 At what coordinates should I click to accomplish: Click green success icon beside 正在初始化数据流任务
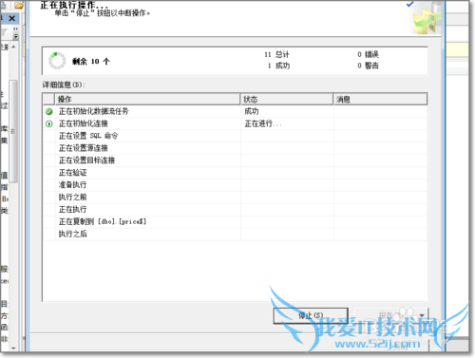(49, 111)
